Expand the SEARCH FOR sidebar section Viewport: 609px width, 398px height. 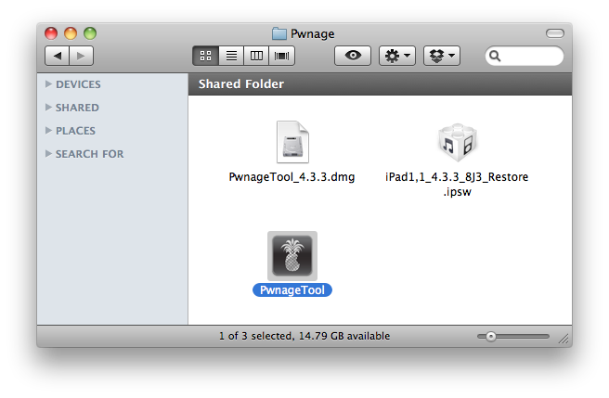click(48, 154)
